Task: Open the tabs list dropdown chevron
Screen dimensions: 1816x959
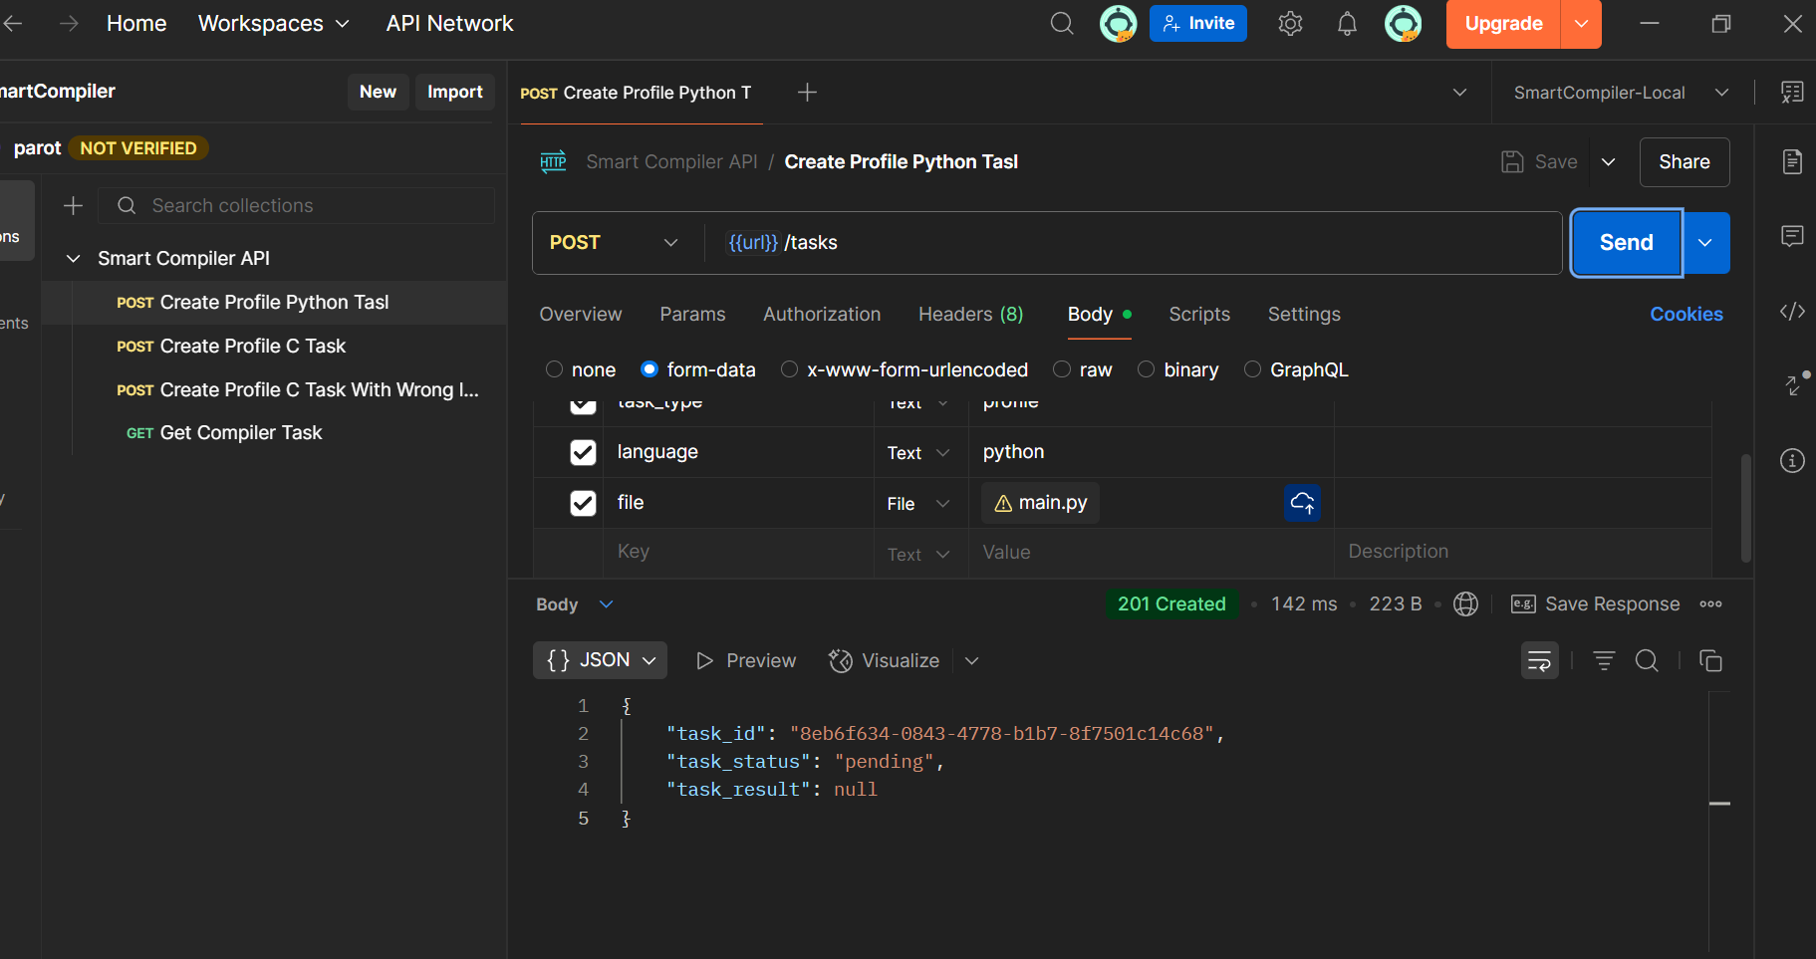Action: coord(1459,92)
